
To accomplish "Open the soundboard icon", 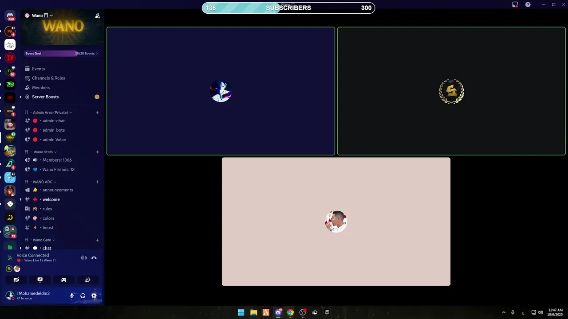I will (x=87, y=280).
